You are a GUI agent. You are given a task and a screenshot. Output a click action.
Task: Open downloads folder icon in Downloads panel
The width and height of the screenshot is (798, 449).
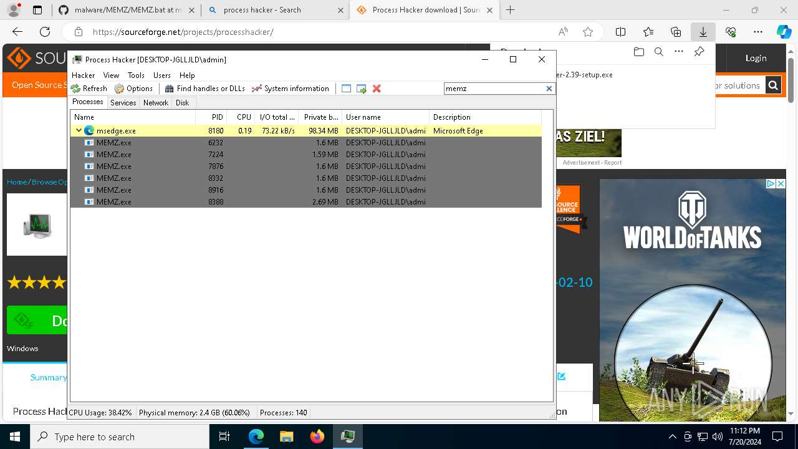pos(638,52)
